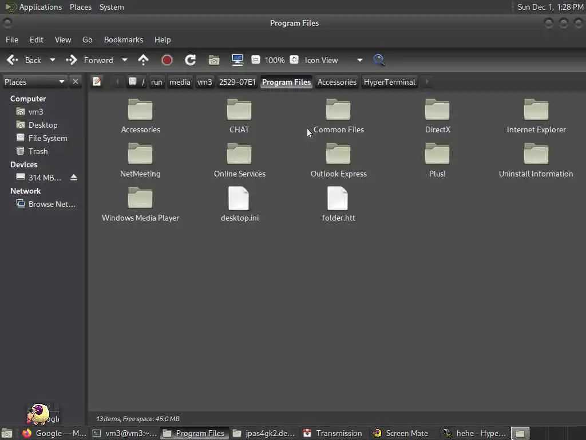The height and width of the screenshot is (440, 586).
Task: Zoom out using the minus icon
Action: click(x=256, y=60)
